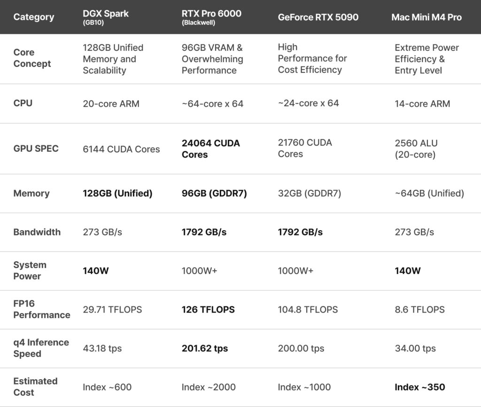The height and width of the screenshot is (407, 481).
Task: Click the Index ~350 cost cell
Action: pyautogui.click(x=420, y=387)
